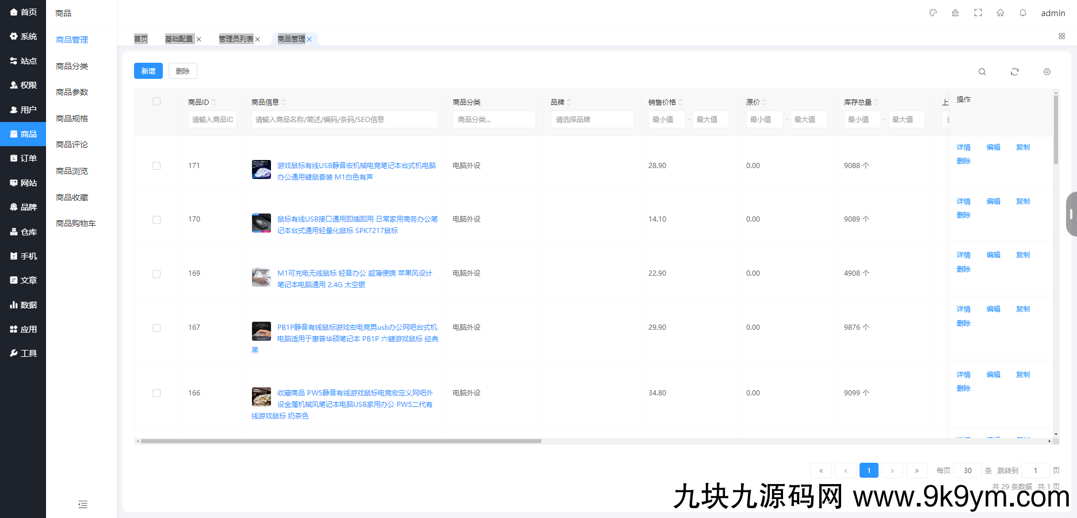Click inside the 商品ID input field
This screenshot has height=518, width=1077.
(212, 119)
